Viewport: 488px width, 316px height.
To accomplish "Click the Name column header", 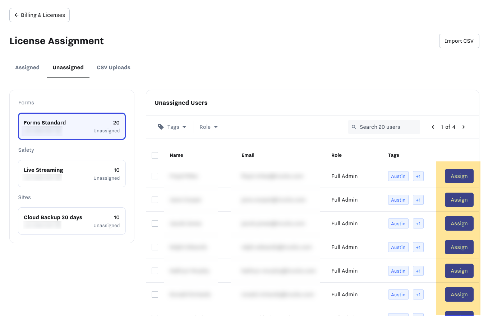I will point(176,155).
